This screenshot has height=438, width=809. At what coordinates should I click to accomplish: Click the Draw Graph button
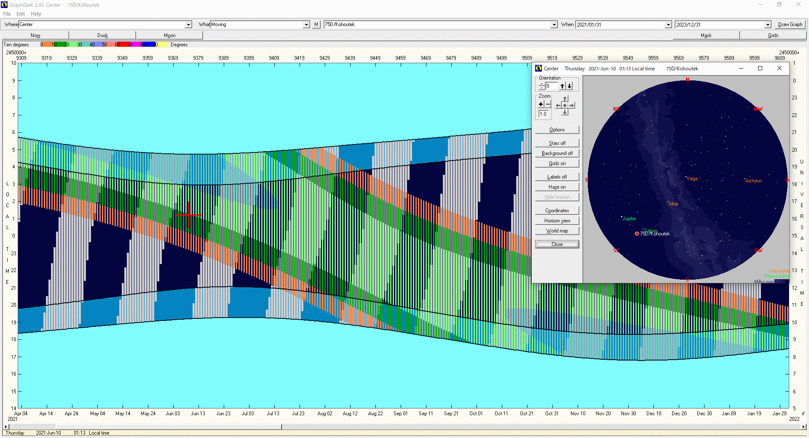click(790, 24)
